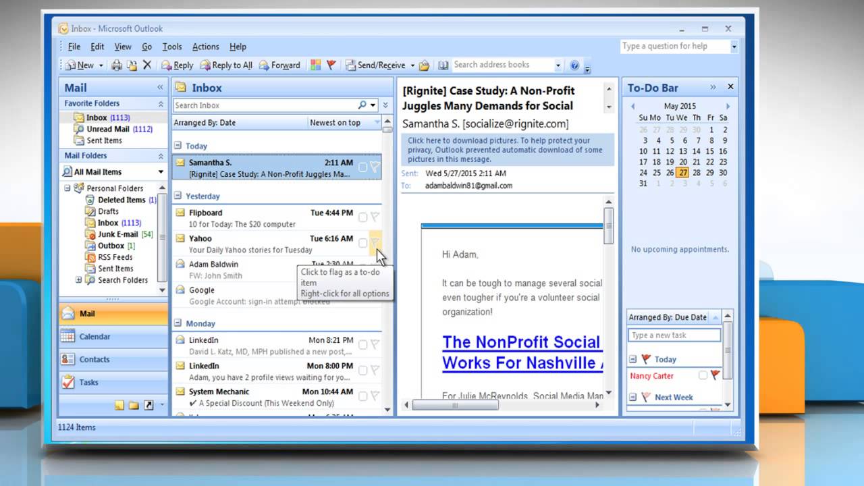Switch to Contacts in navigation pane
Viewport: 864px width, 486px height.
tap(113, 359)
